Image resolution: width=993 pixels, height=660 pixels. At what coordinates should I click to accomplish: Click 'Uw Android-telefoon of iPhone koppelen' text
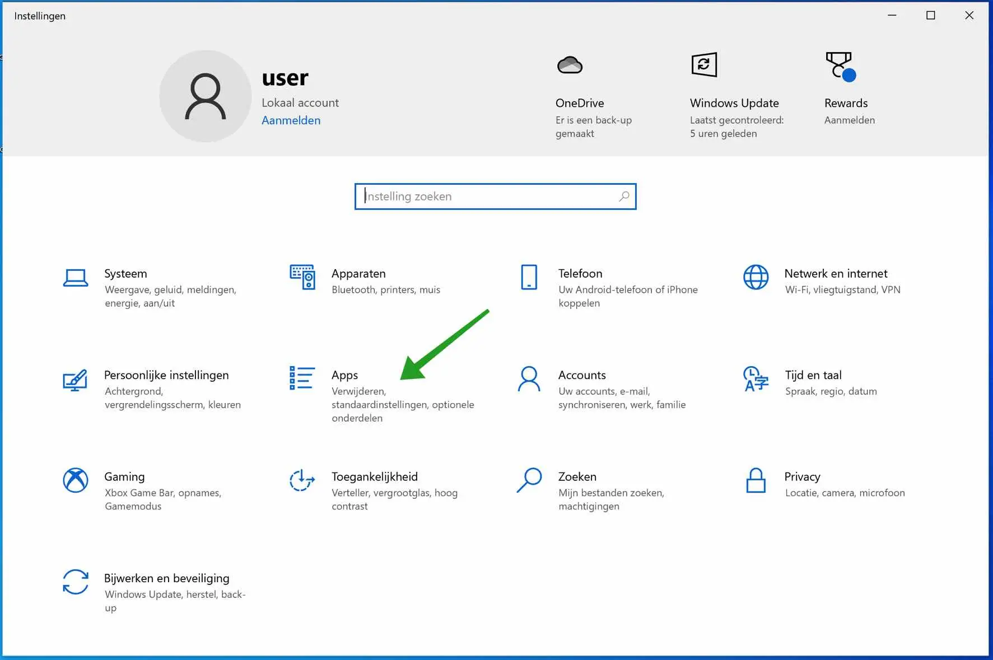pyautogui.click(x=628, y=296)
